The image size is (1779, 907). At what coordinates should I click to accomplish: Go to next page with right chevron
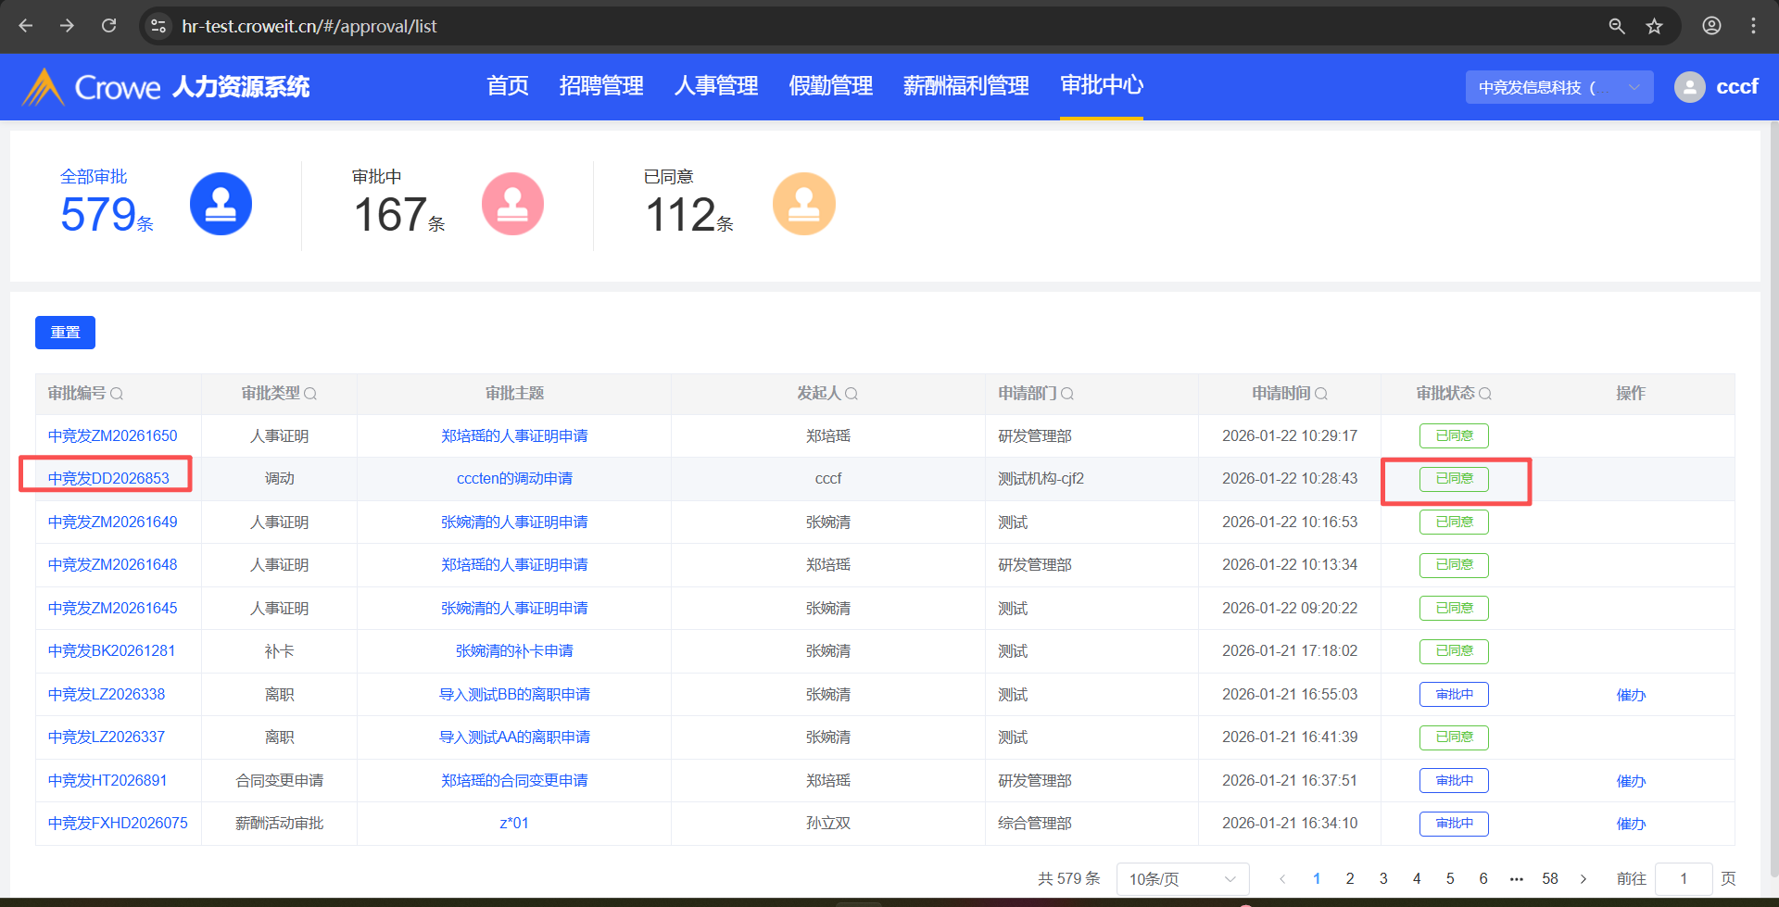[1583, 878]
